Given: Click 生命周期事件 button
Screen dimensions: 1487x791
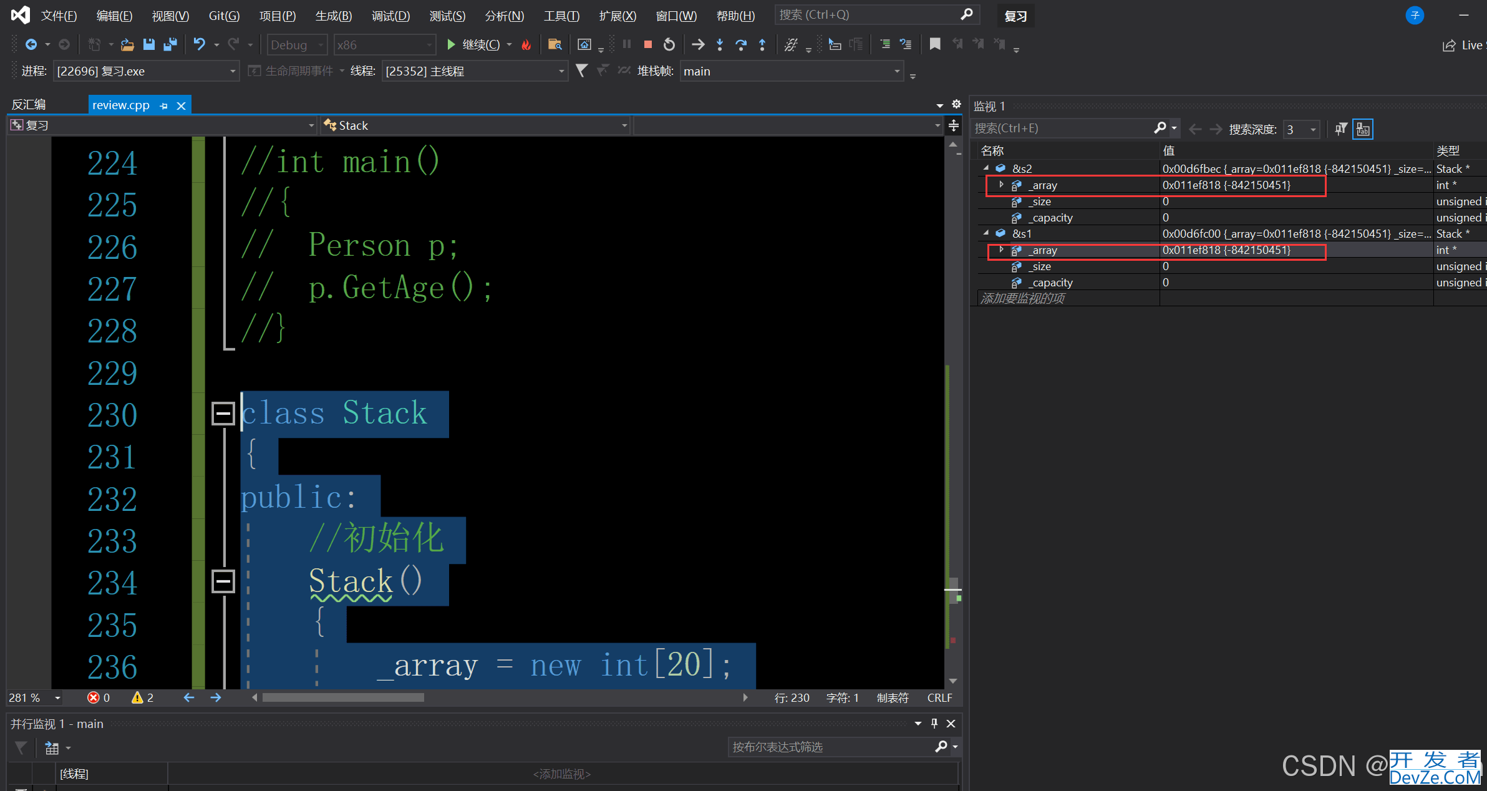Looking at the screenshot, I should tap(293, 70).
